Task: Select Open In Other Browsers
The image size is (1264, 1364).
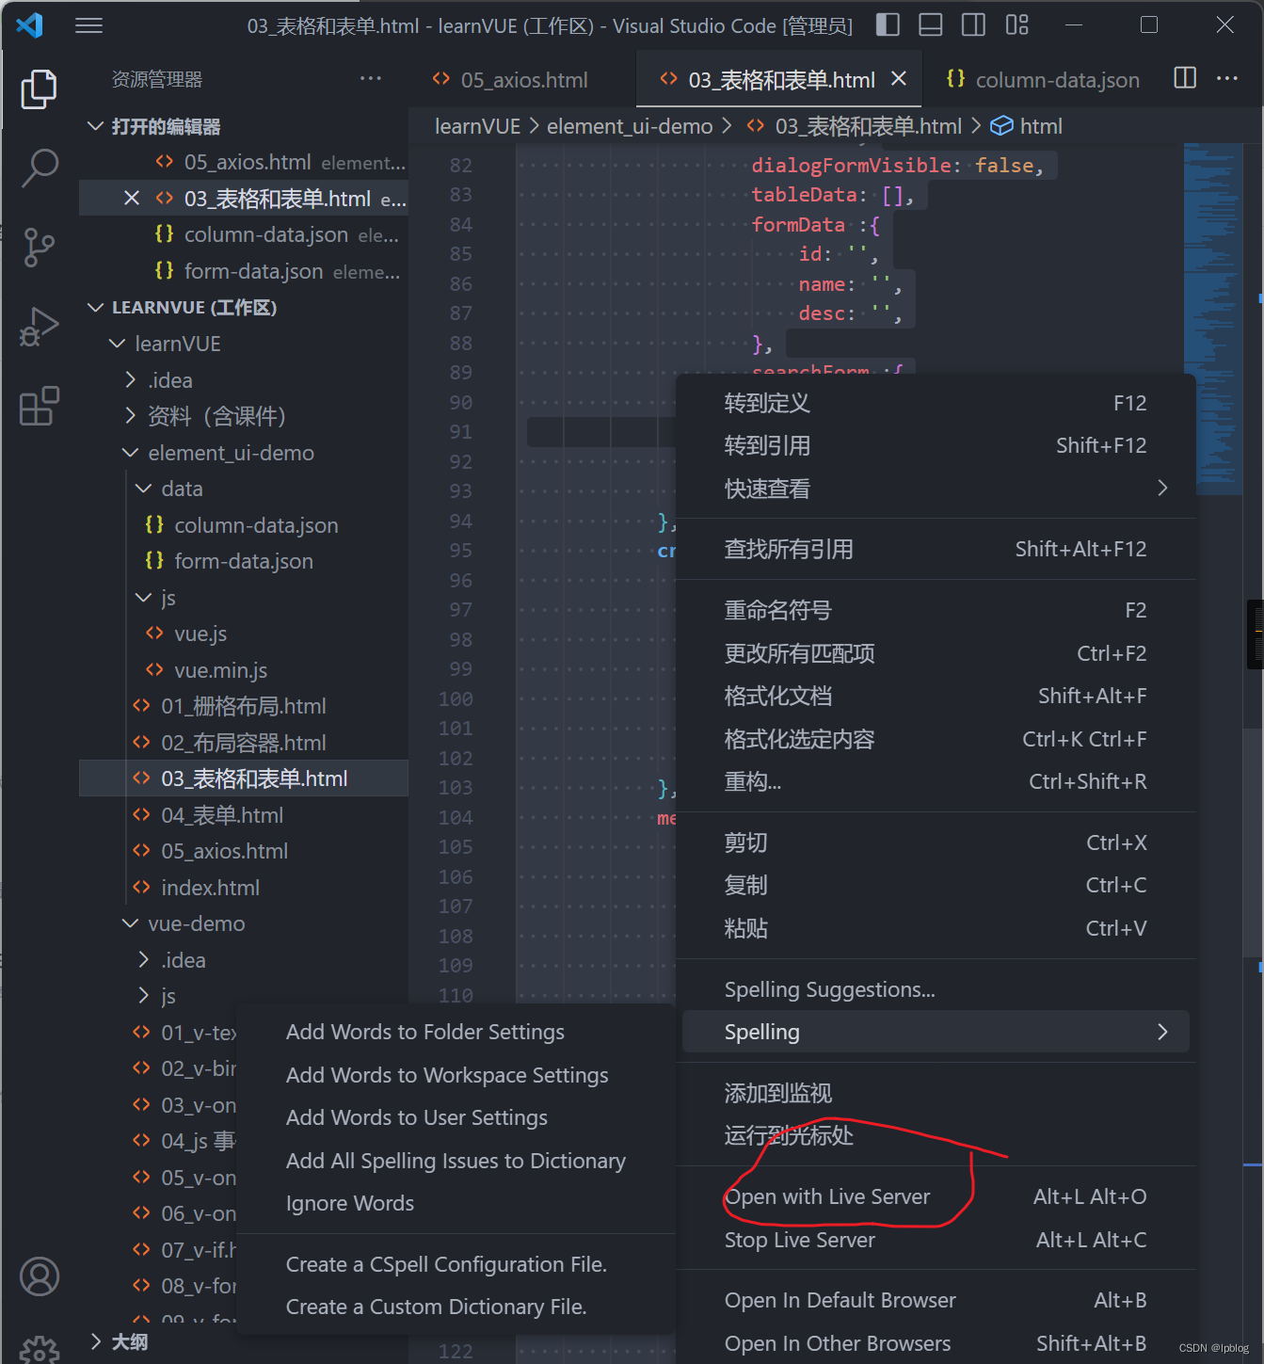Action: 936,1343
